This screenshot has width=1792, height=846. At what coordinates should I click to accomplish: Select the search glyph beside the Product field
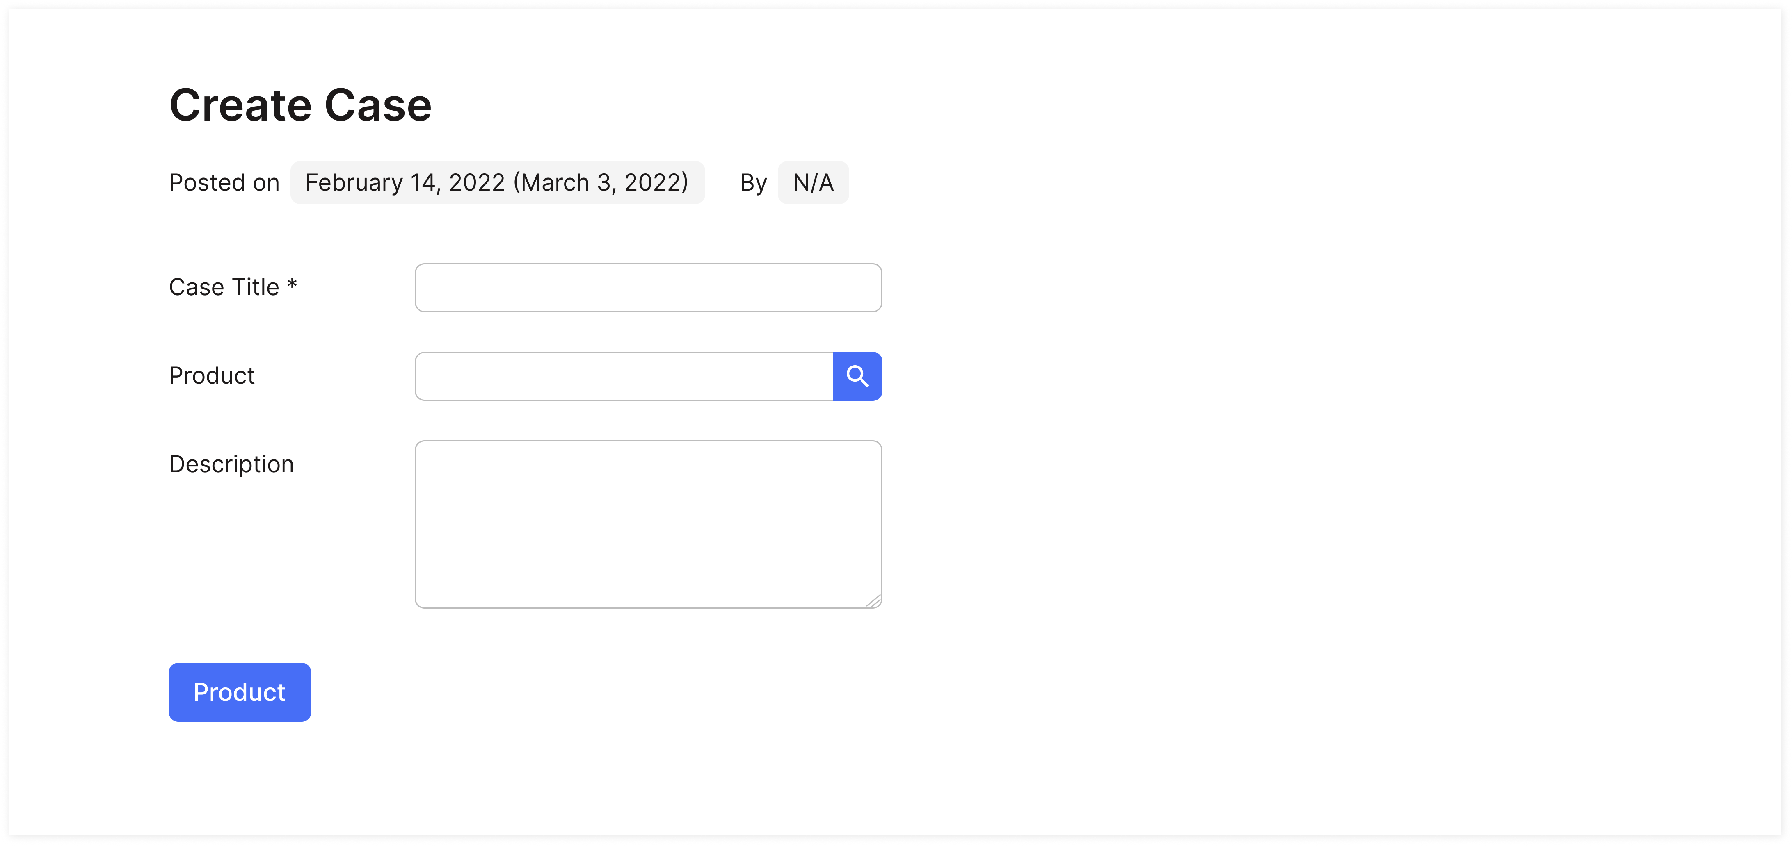(x=858, y=376)
